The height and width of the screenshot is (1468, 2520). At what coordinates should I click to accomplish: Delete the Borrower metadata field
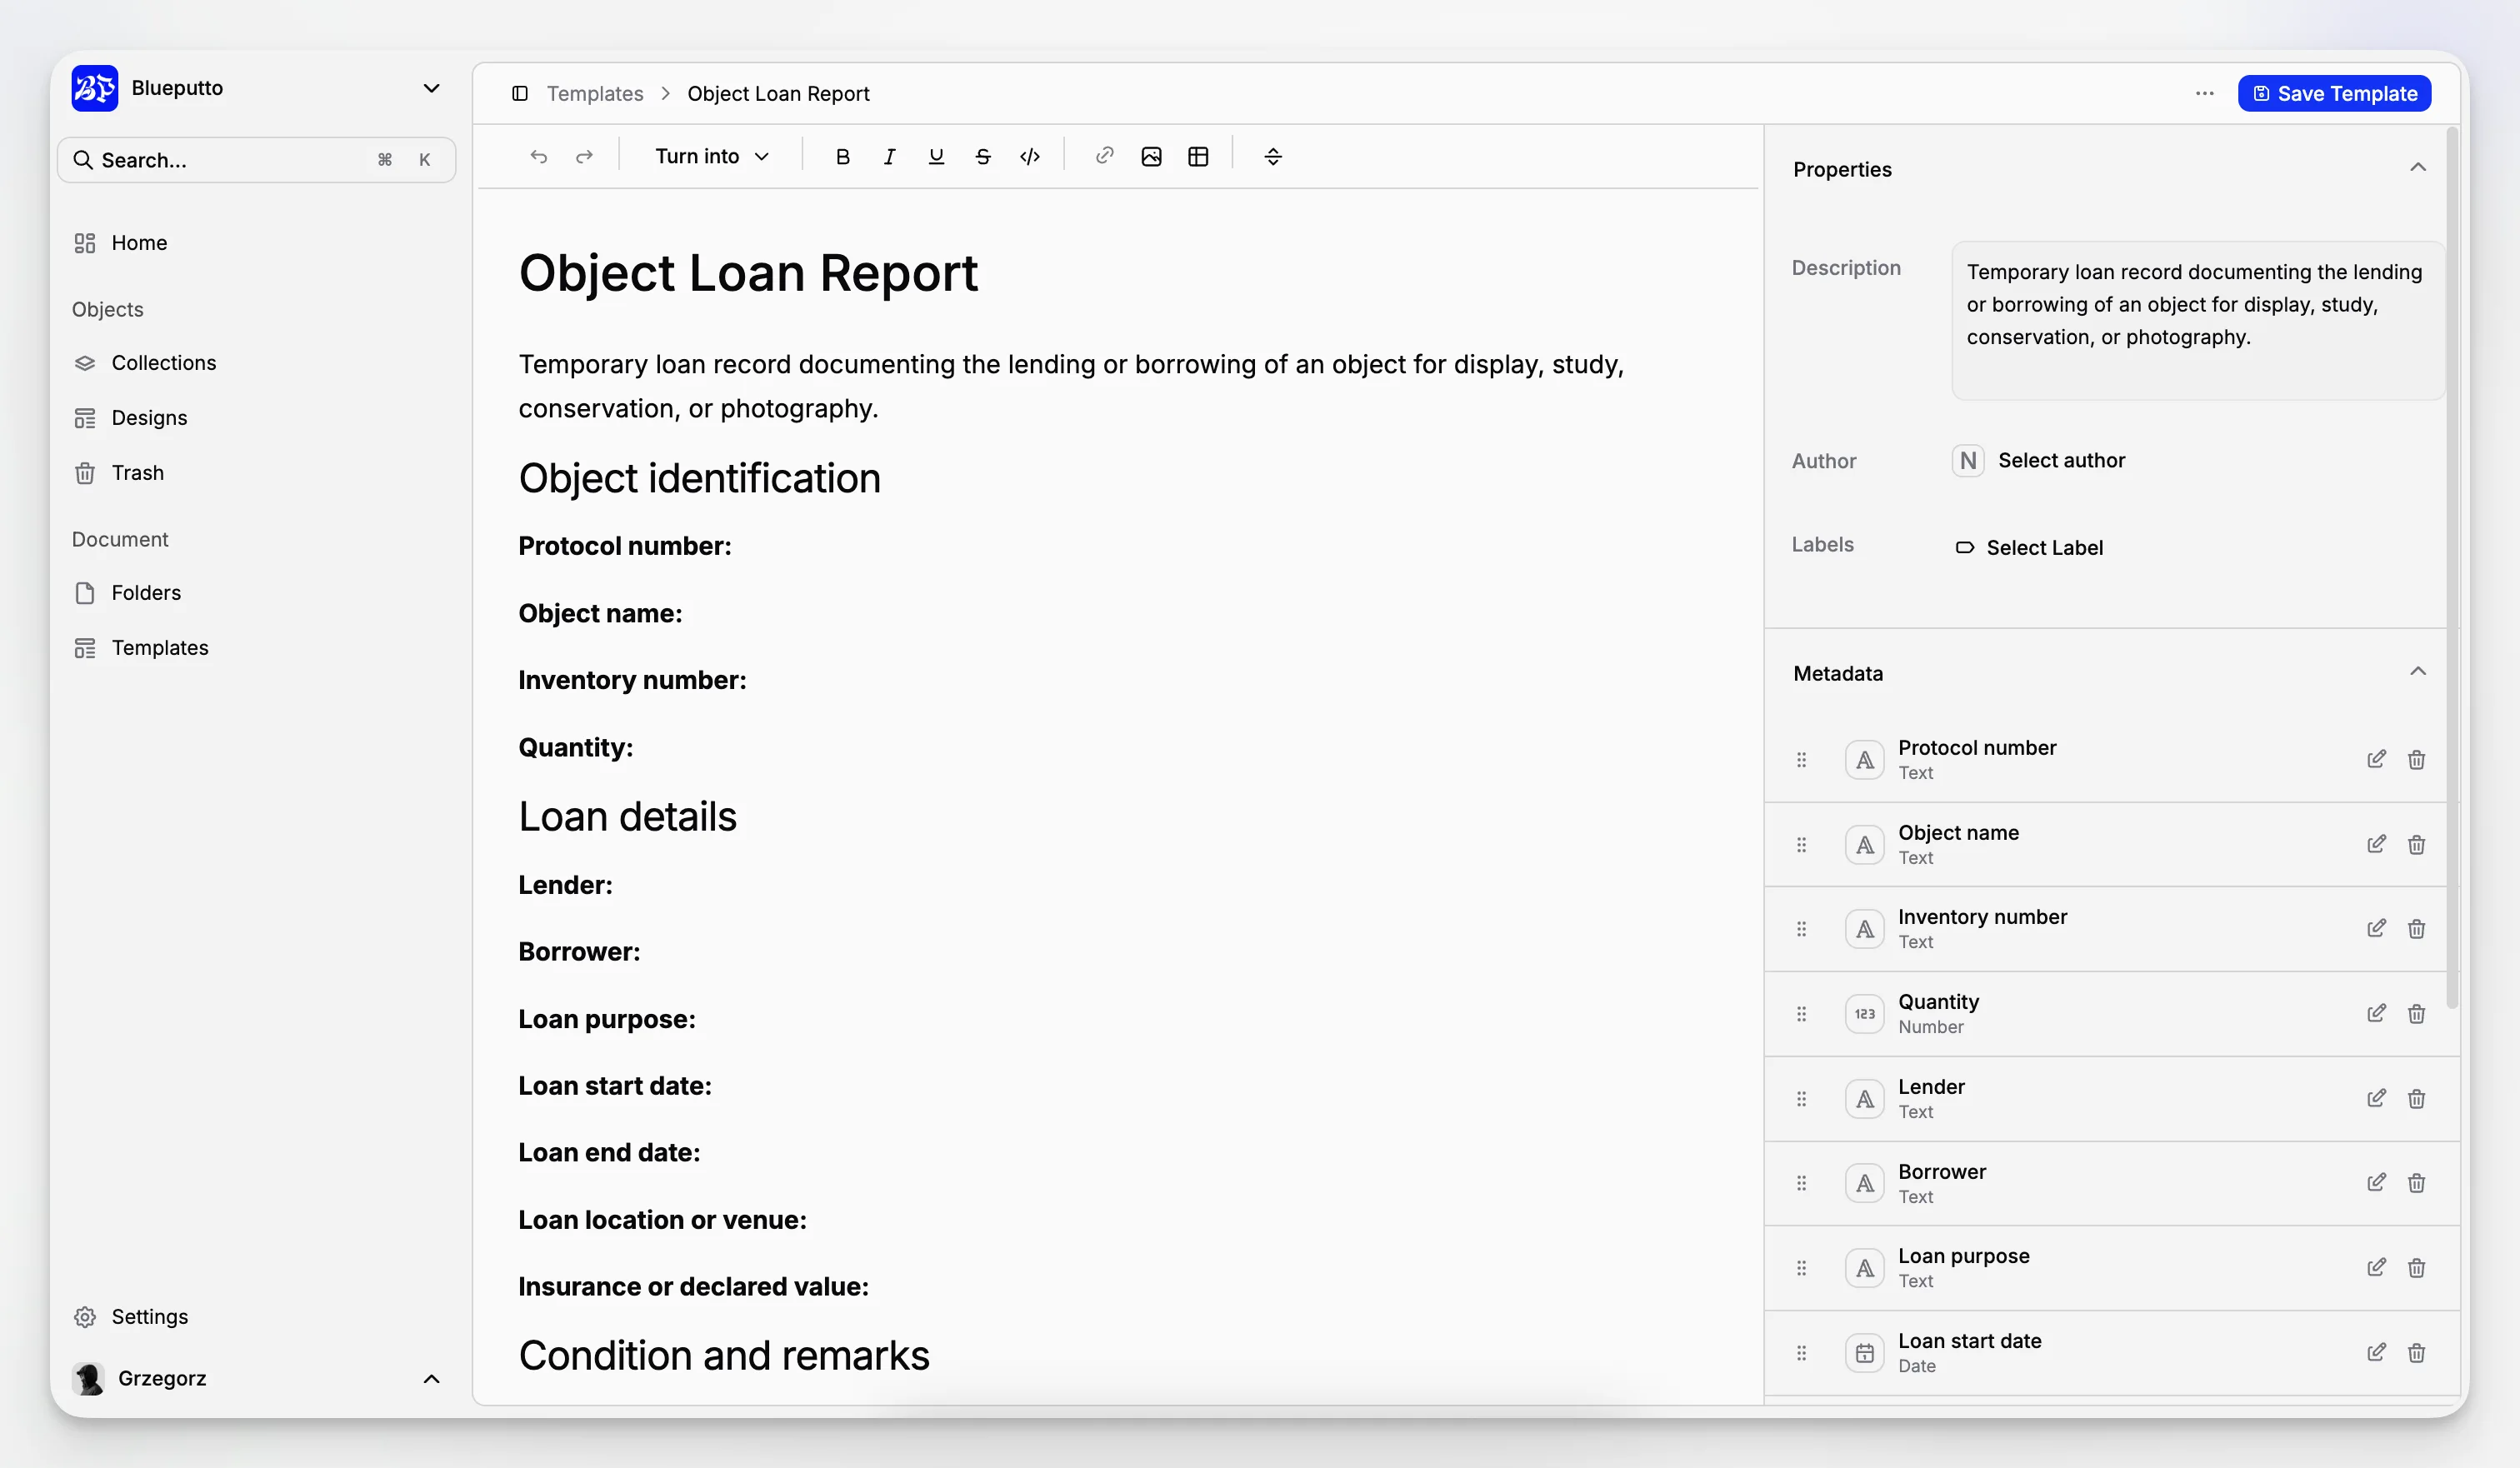(x=2417, y=1182)
